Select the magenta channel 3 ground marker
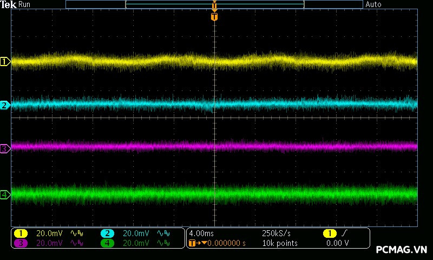This screenshot has width=433, height=260. click(x=5, y=148)
